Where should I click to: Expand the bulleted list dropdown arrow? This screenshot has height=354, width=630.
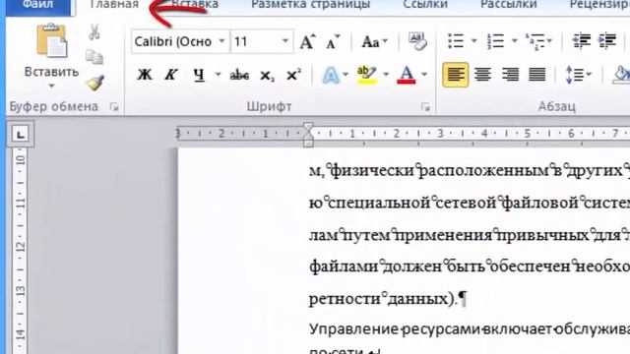[x=473, y=41]
